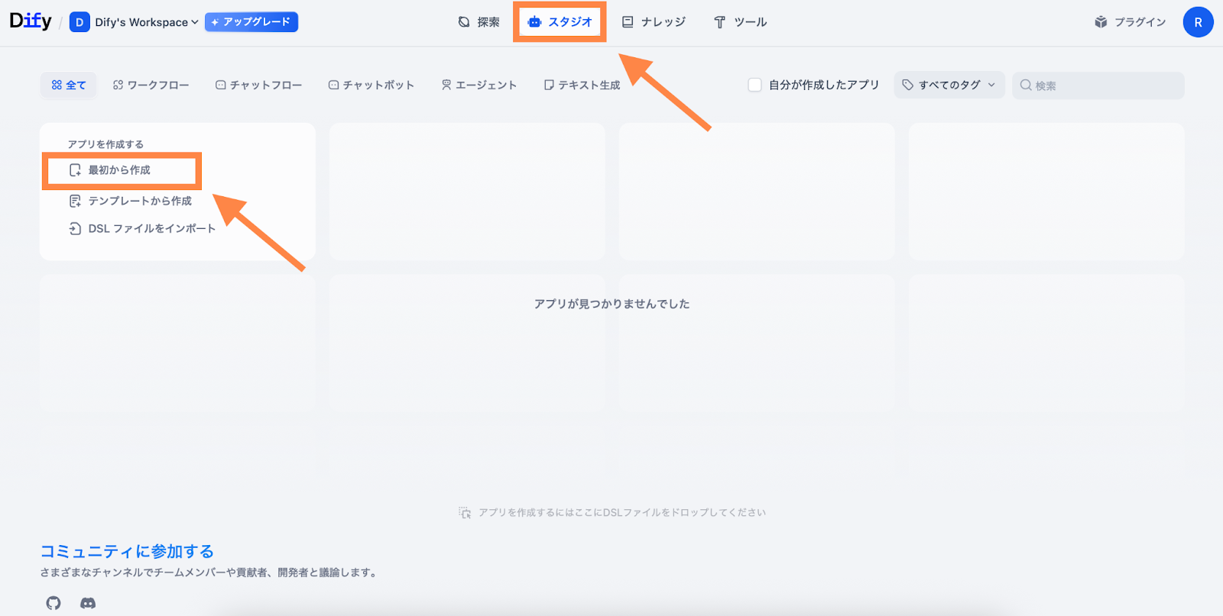
Task: Open プラグイン (plugins) page
Action: tap(1130, 22)
